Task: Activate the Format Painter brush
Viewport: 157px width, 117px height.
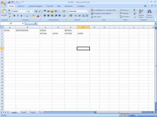Action: 9,17
